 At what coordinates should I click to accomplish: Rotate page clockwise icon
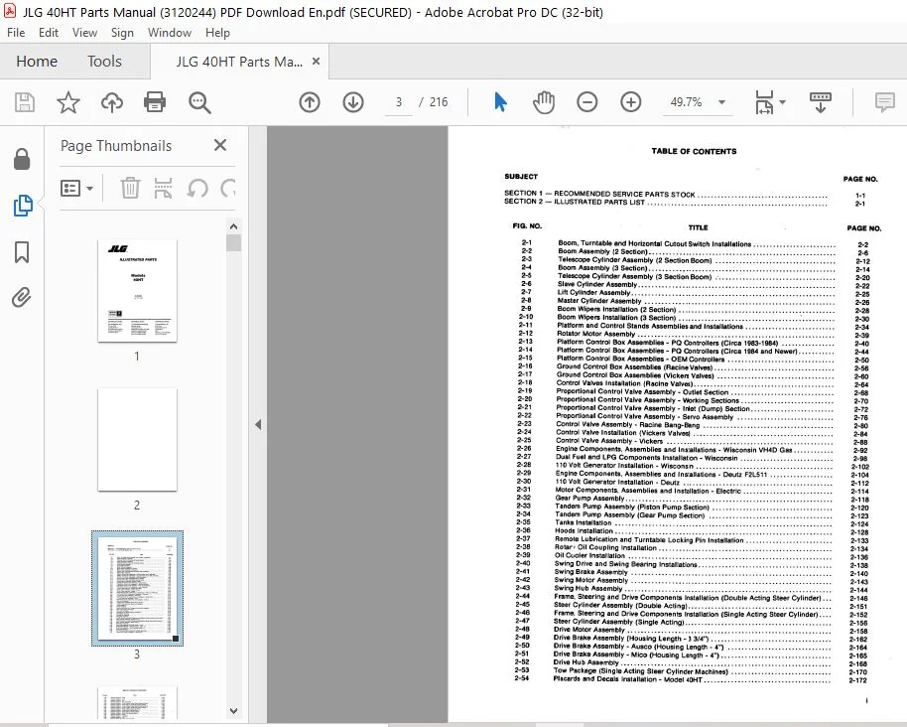point(228,188)
